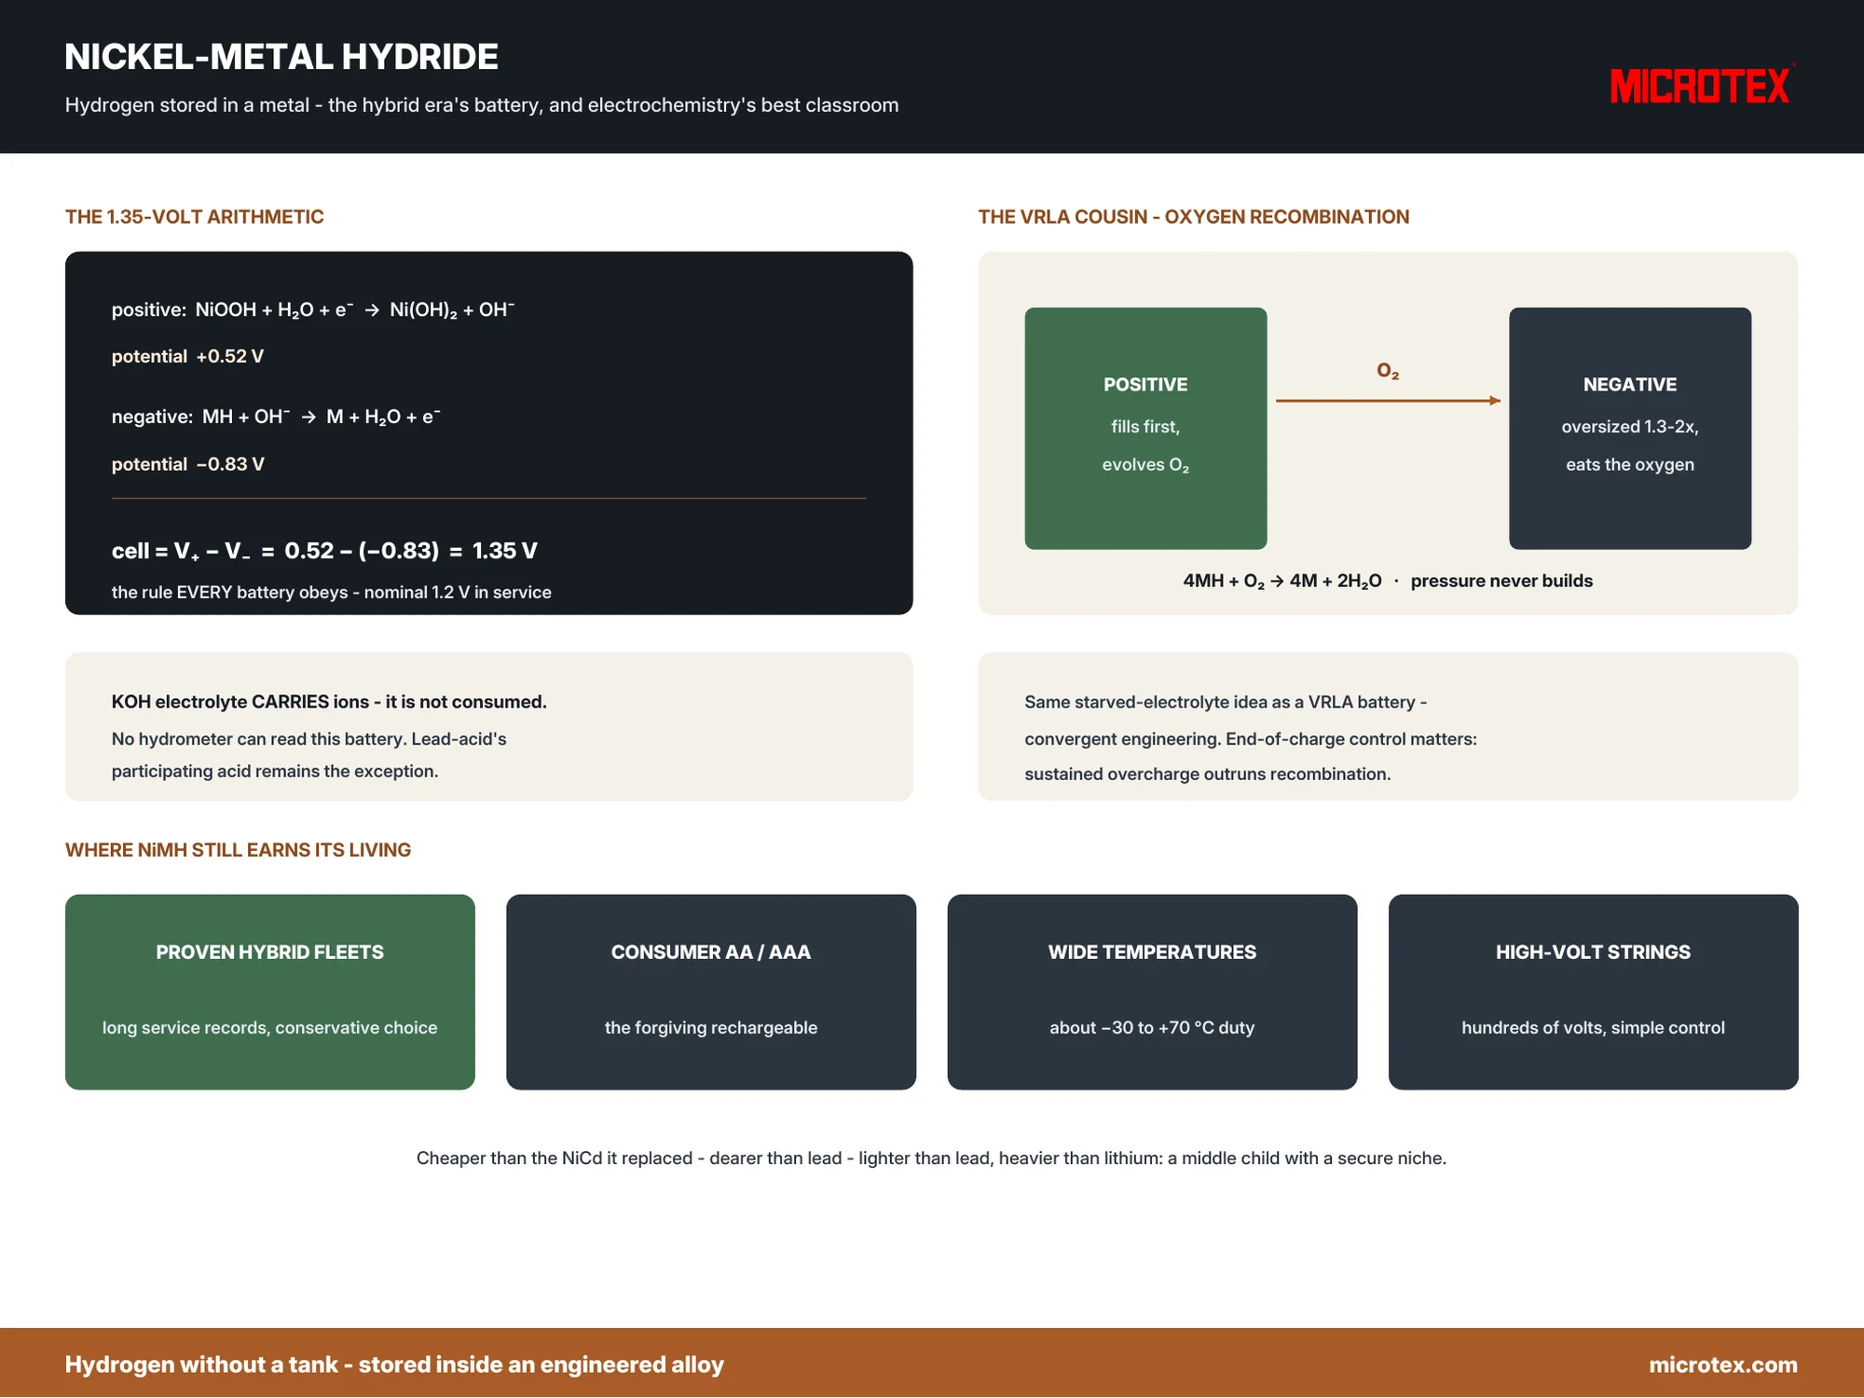Viewport: 1864px width, 1398px height.
Task: Click the footer tagline about engineered alloy
Action: coord(394,1364)
